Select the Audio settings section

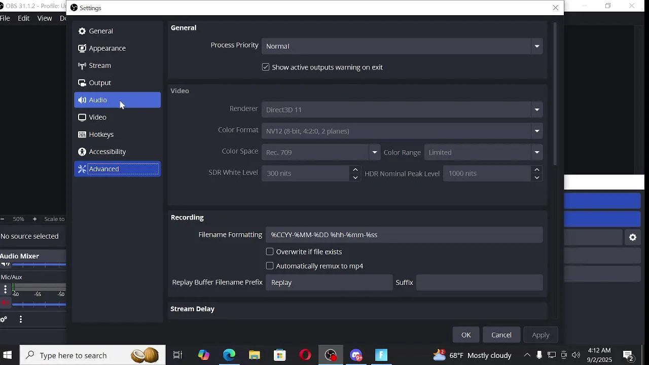[117, 100]
